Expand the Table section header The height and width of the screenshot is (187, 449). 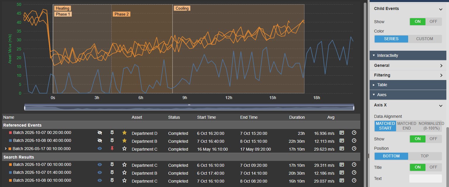[408, 85]
